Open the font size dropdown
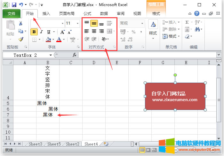This screenshot has width=224, height=156. pos(77,23)
